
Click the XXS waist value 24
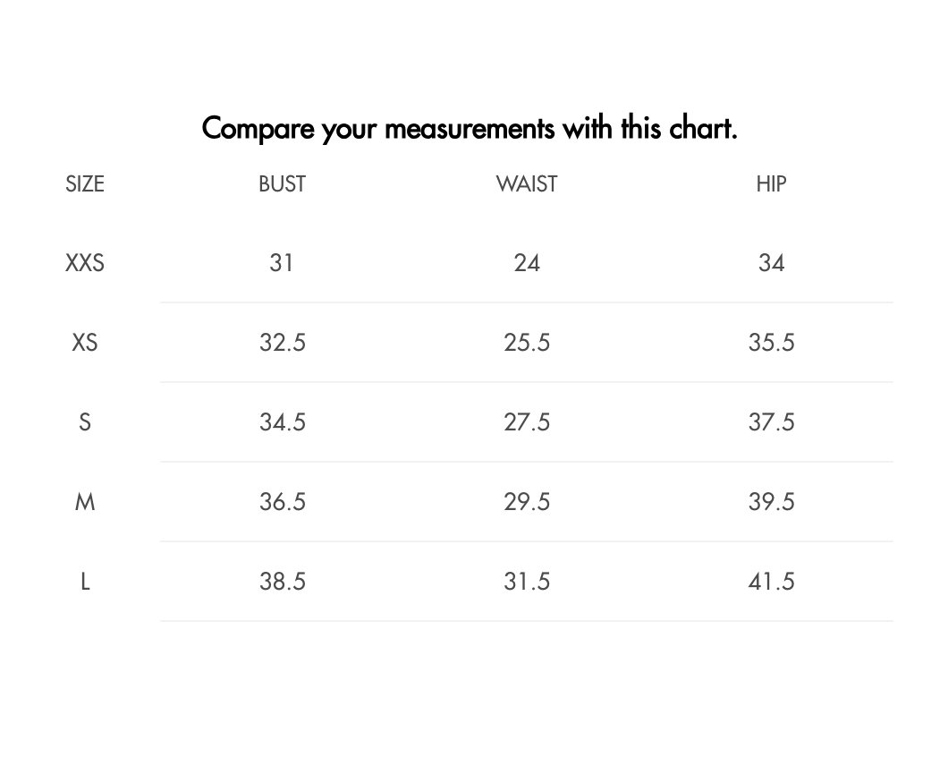(x=527, y=263)
